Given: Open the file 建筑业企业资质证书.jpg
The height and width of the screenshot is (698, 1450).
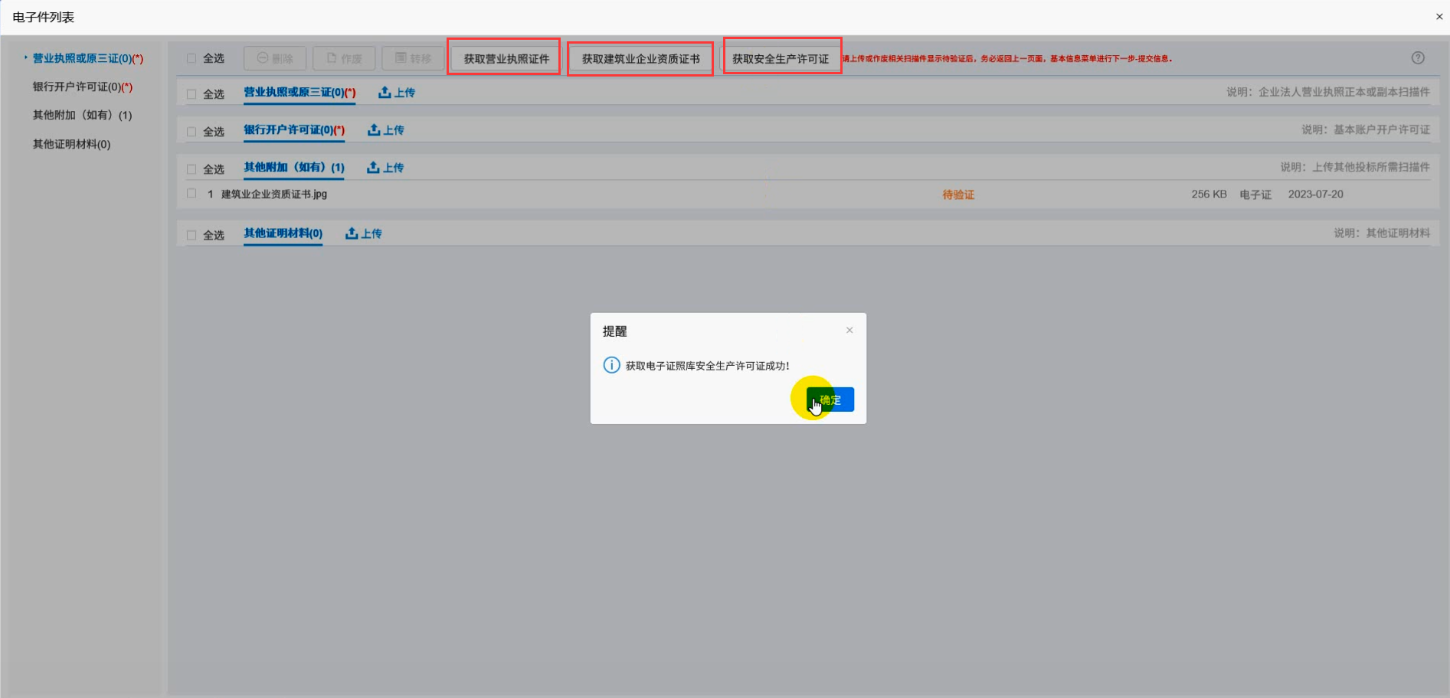Looking at the screenshot, I should (x=273, y=194).
